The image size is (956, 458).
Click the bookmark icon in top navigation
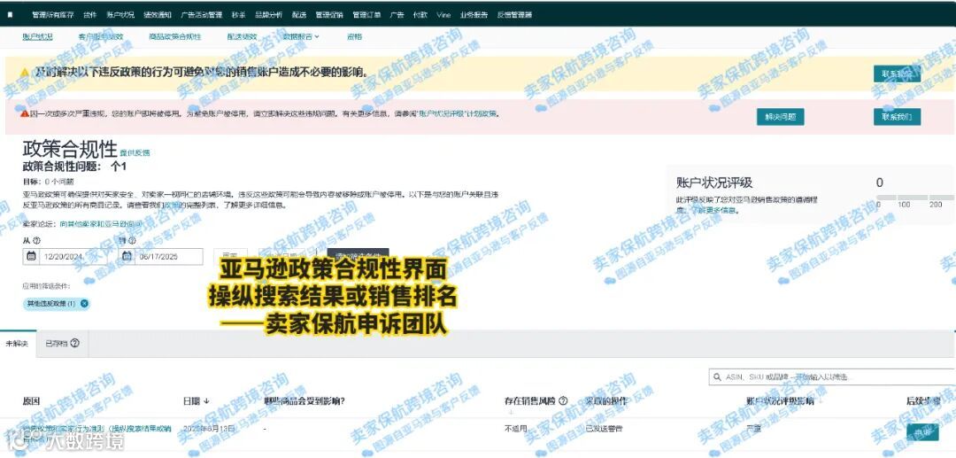point(10,15)
